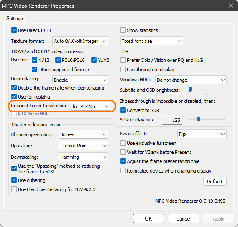Enable Passthrough to display checkbox
The image size is (238, 227).
pos(123,70)
